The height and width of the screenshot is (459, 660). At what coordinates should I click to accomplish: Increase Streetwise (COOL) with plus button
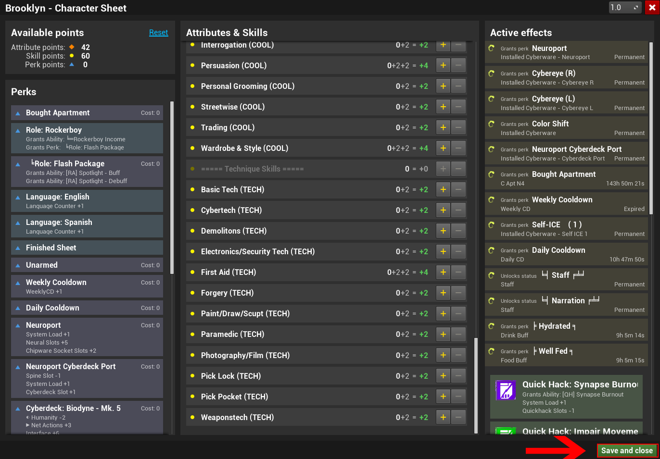click(443, 107)
